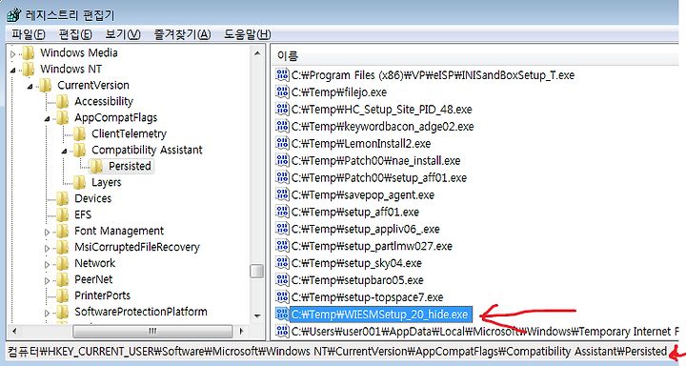Click binary value icon for Patch00 setup_aff01.exe
Image resolution: width=686 pixels, height=366 pixels.
click(x=282, y=177)
